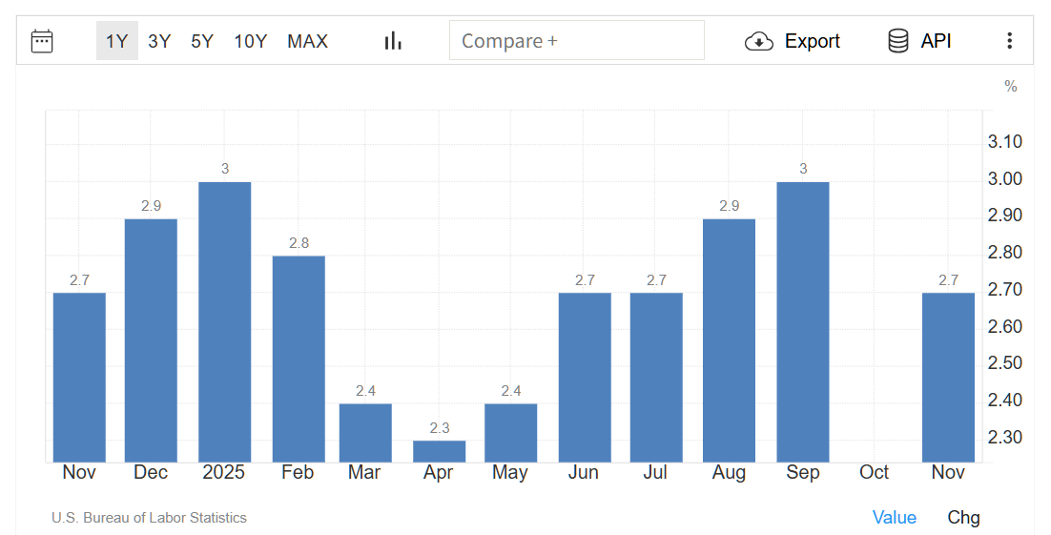Screen dimensions: 1051x535
Task: Click the February bar showing 2.8
Action: 299,359
